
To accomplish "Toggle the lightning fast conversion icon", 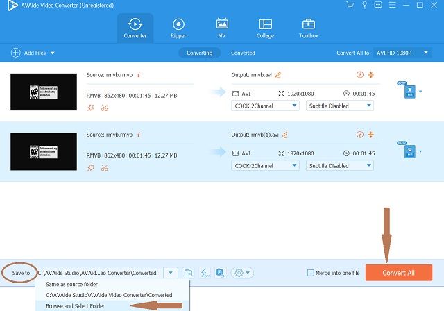I will point(205,273).
